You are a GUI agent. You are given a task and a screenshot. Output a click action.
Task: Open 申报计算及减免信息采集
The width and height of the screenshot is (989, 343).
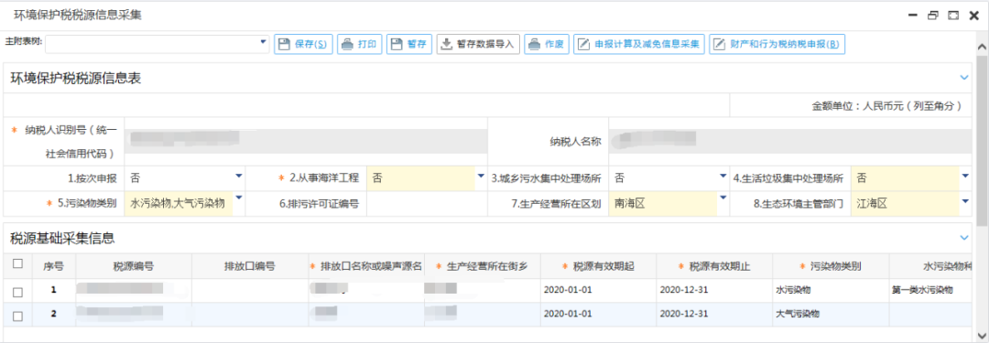click(638, 44)
